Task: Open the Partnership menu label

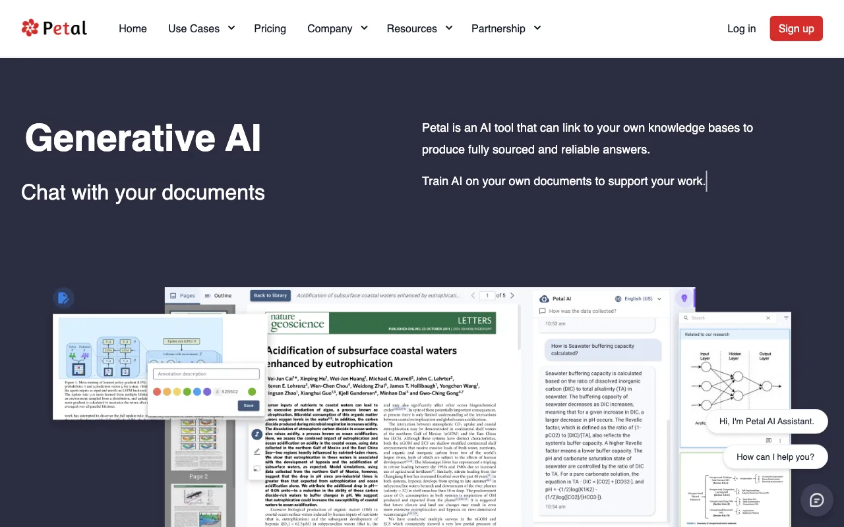Action: click(498, 28)
